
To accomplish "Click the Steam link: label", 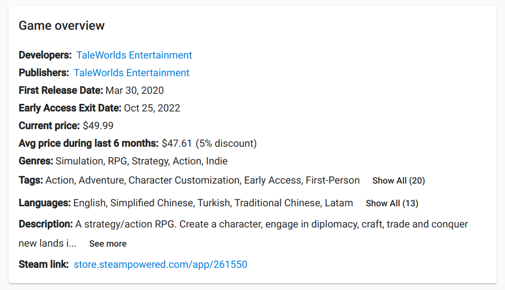I will click(x=43, y=264).
